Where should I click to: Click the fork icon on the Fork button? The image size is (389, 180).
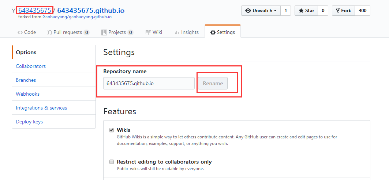click(x=338, y=11)
